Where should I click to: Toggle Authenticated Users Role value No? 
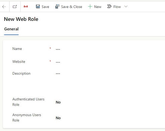tap(58, 102)
